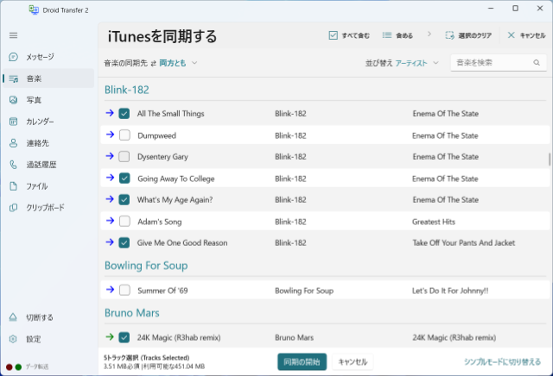Click 切断する (Disconnect) label
553x376 pixels.
point(40,317)
